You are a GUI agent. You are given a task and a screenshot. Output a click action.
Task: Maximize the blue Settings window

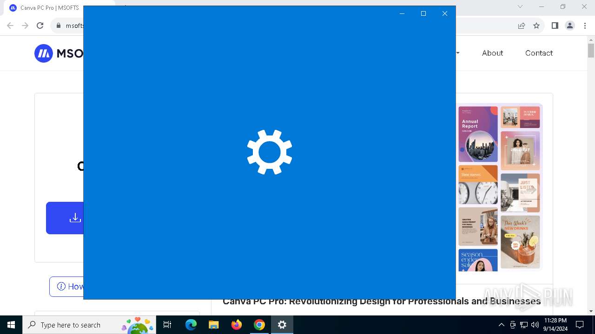[423, 13]
